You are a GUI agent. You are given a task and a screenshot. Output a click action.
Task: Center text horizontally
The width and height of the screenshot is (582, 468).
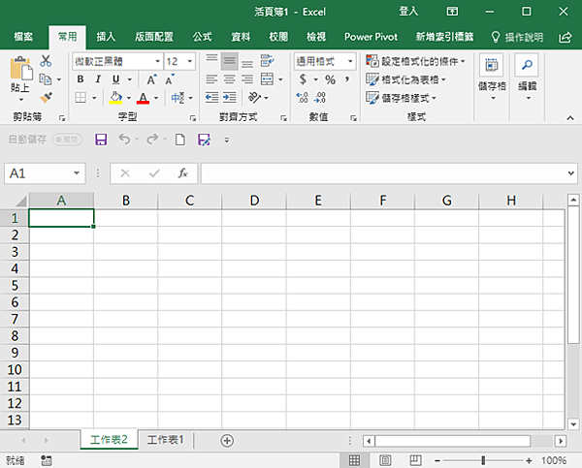click(x=229, y=79)
